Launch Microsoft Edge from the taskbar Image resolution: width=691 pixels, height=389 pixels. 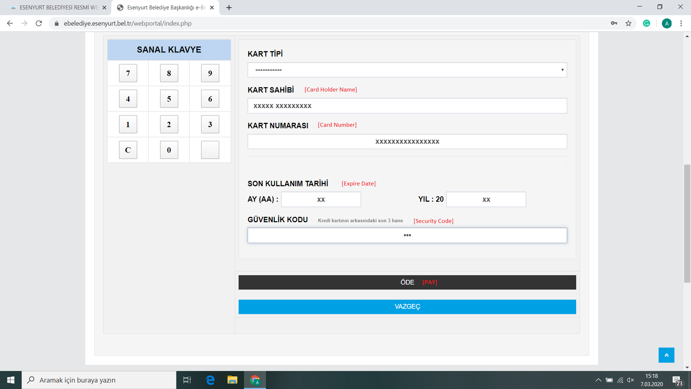(x=210, y=380)
